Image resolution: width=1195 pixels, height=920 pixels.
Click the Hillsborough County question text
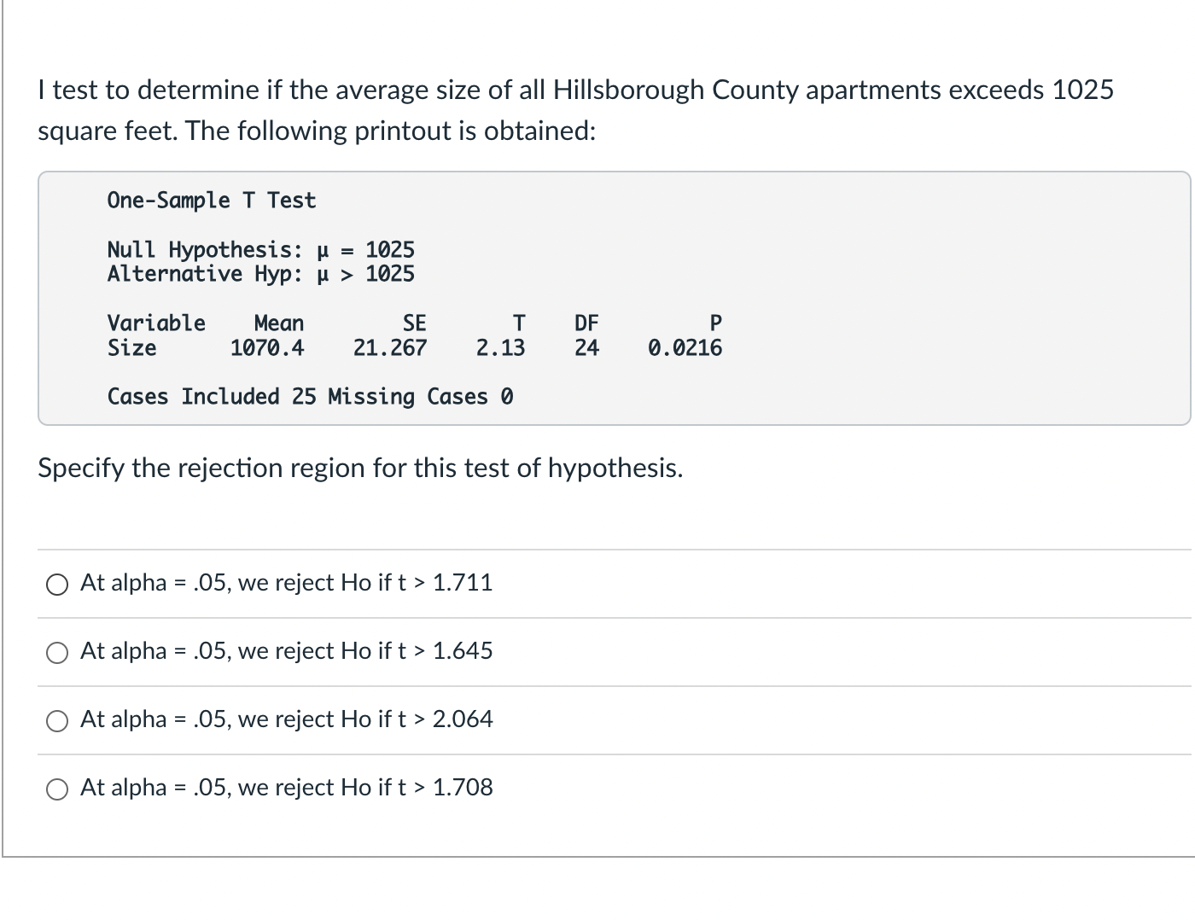coord(575,109)
